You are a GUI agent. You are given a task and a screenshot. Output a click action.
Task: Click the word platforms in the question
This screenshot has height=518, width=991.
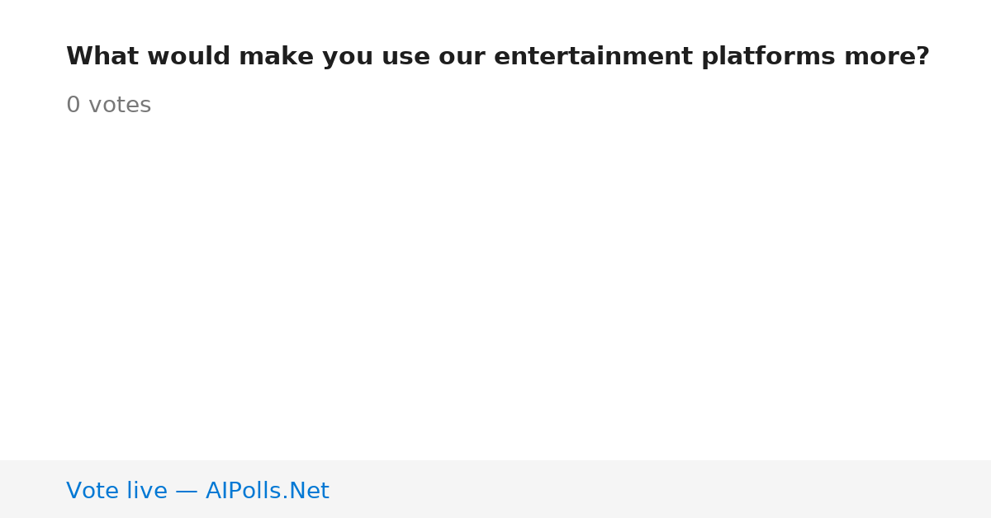click(x=768, y=57)
